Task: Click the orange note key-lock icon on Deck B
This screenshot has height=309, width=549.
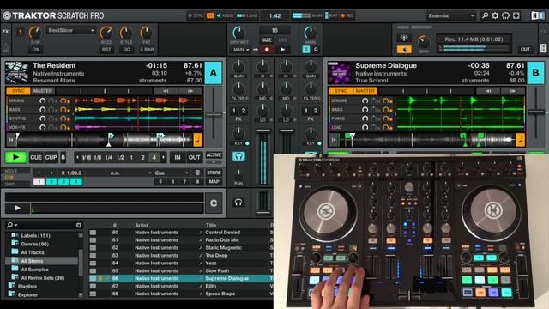Action: pos(521,140)
